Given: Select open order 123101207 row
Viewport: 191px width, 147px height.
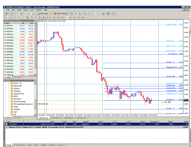Looking at the screenshot, I should pos(97,124).
